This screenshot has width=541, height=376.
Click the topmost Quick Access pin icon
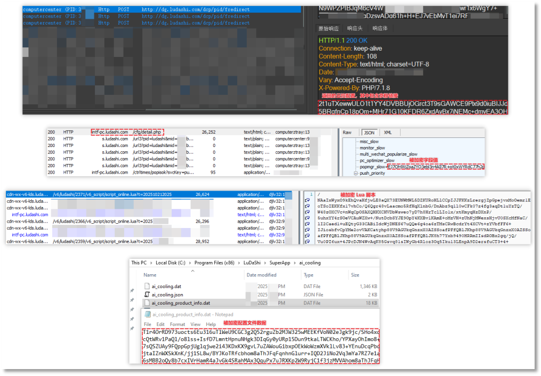(x=132, y=291)
